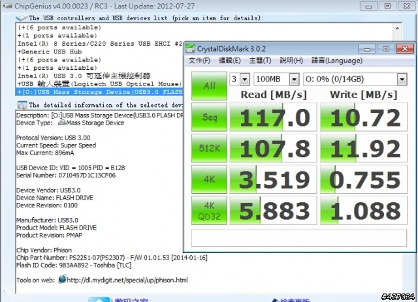This screenshot has height=302, width=418.
Task: Click the detailed information header icon
Action: (22, 105)
